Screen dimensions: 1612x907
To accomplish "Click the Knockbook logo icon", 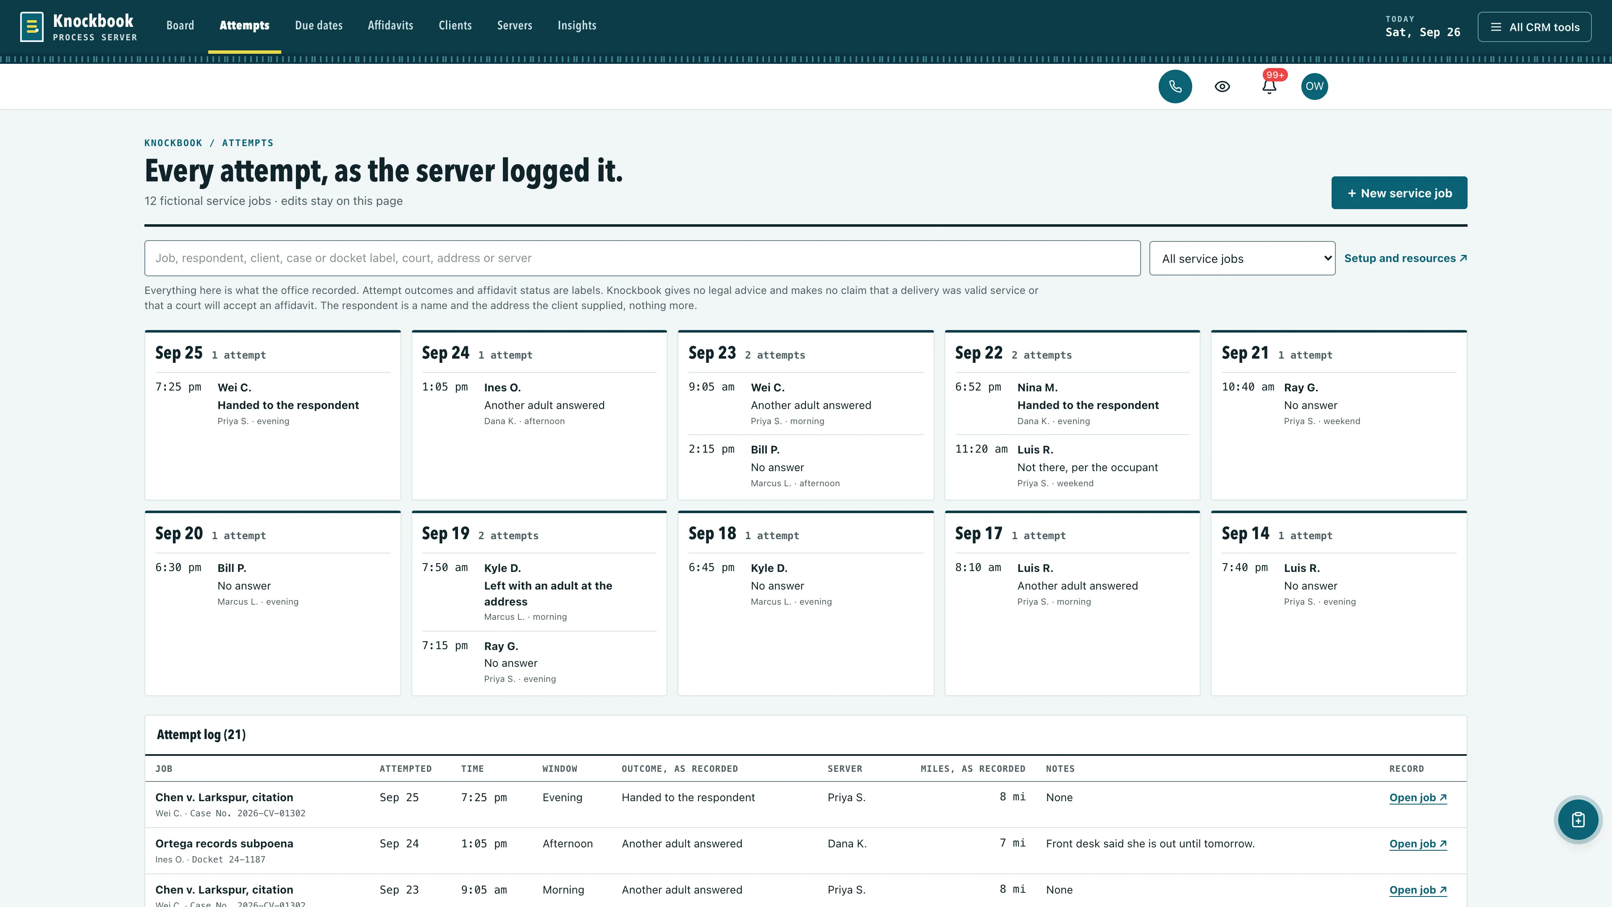I will [x=31, y=27].
